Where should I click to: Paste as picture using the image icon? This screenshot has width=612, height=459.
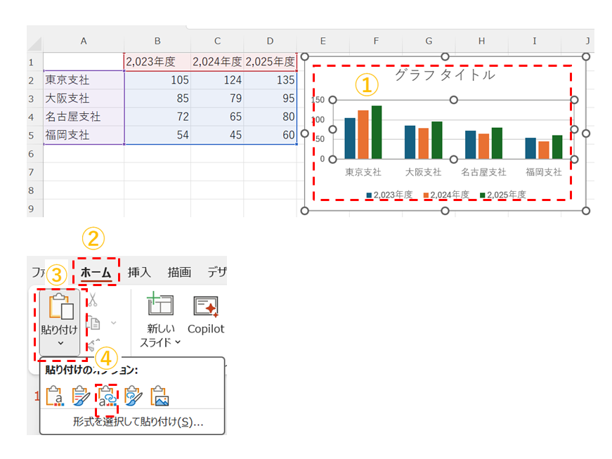160,396
